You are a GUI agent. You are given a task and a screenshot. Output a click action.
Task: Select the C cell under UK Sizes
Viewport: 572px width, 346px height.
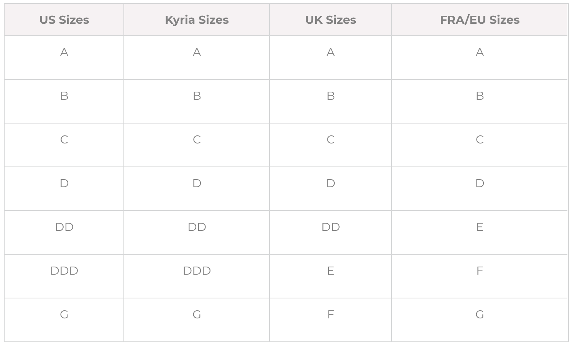coord(330,145)
